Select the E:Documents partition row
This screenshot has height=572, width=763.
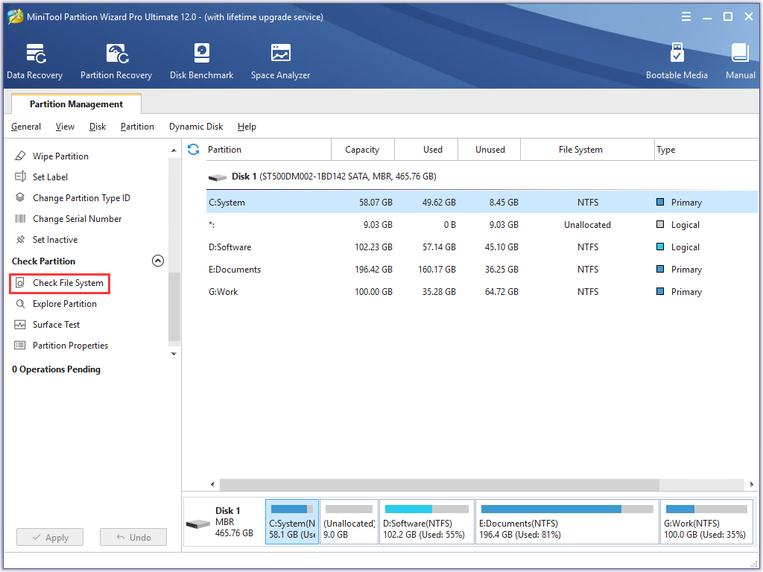(x=482, y=270)
